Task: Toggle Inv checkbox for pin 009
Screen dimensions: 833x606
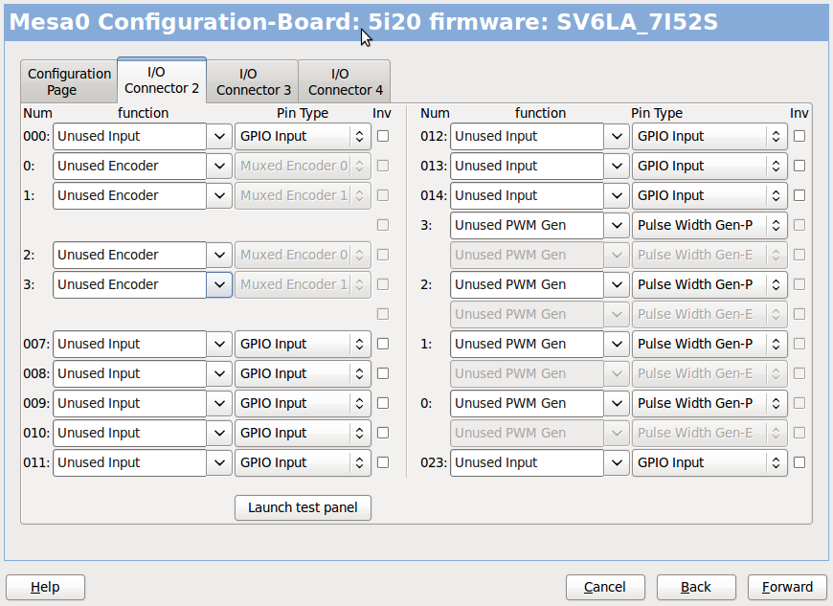Action: (x=382, y=403)
